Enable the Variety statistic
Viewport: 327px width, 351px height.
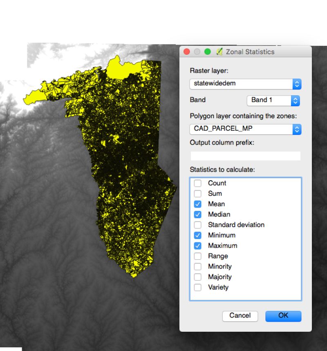coord(197,287)
